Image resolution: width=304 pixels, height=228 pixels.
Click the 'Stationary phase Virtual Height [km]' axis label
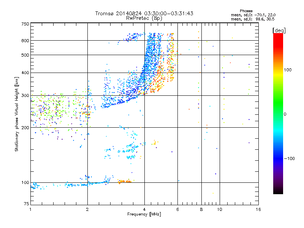(17, 114)
